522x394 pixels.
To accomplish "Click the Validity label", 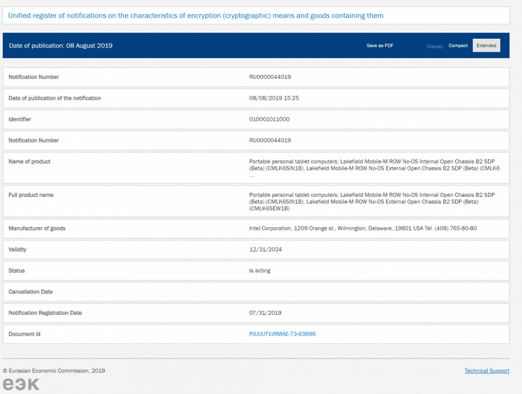I will coord(17,249).
